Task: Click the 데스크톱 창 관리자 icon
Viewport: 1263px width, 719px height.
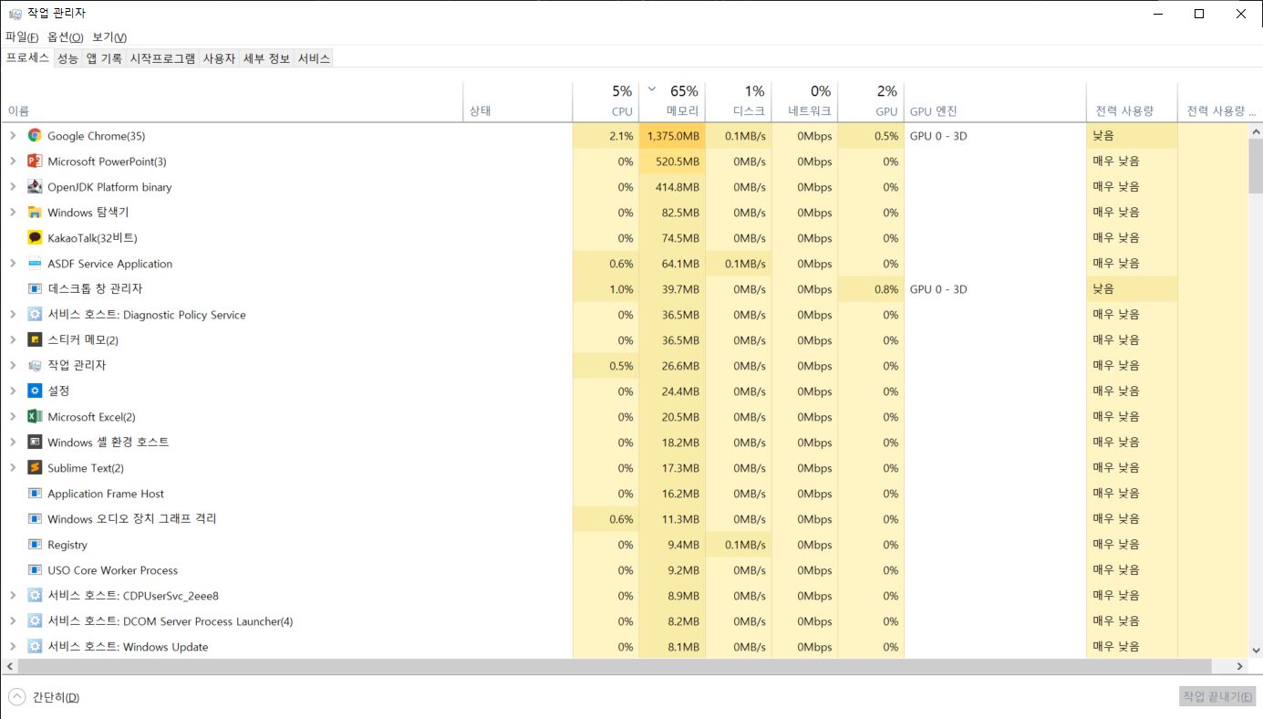Action: point(35,288)
